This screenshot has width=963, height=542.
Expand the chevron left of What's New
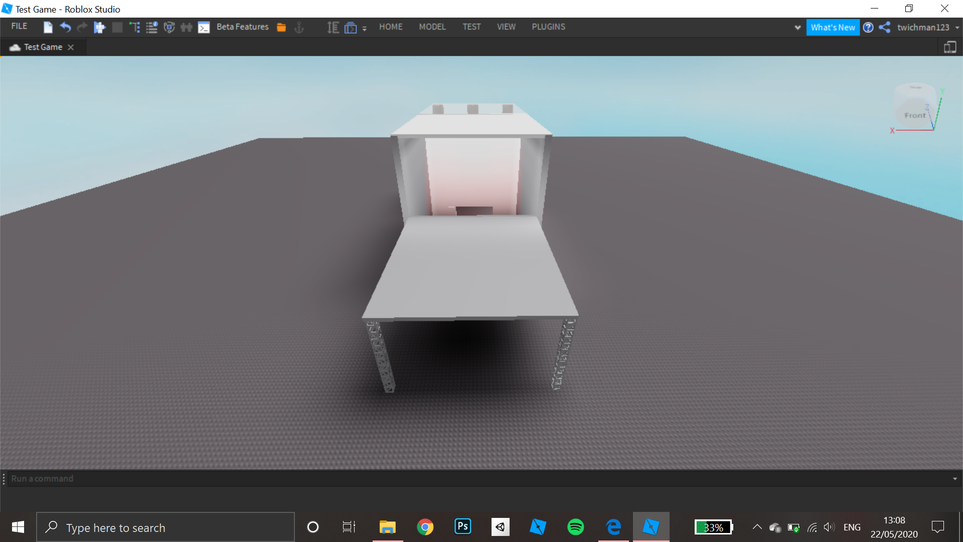(x=797, y=27)
